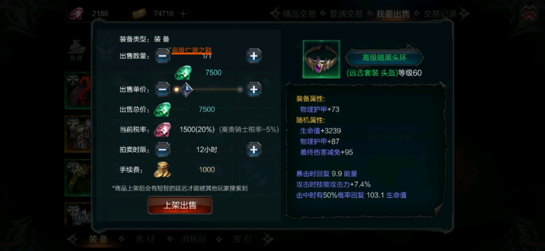Increase the sale quantity with the plus button
This screenshot has width=545, height=251.
(x=254, y=56)
